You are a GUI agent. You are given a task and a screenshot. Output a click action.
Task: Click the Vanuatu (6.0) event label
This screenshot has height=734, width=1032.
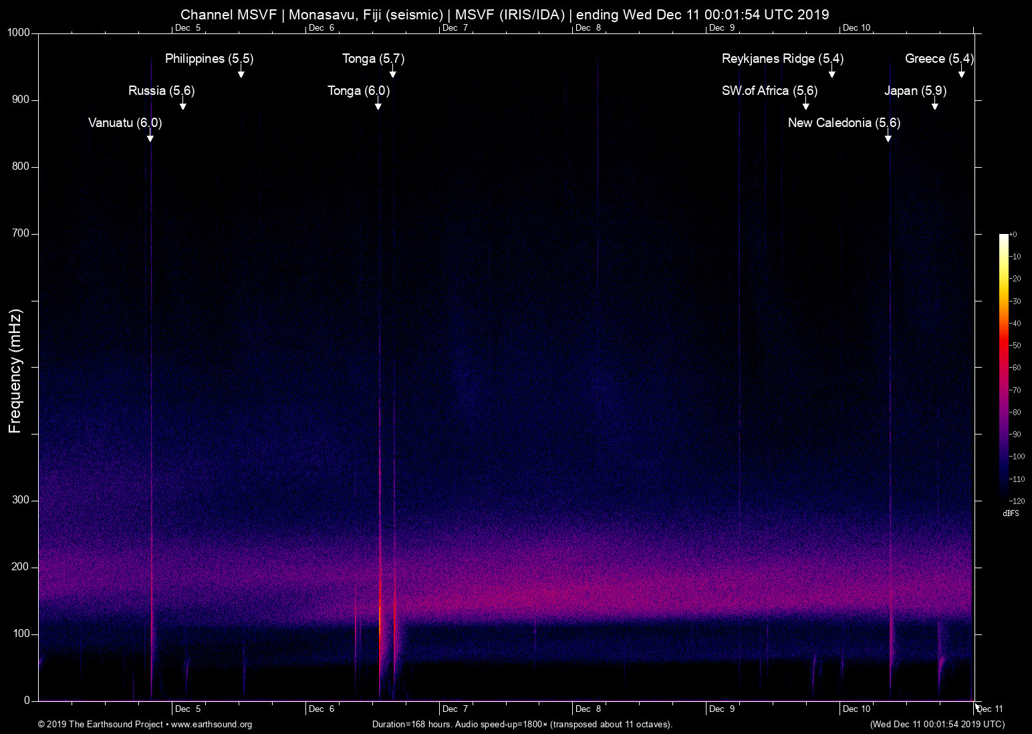125,123
